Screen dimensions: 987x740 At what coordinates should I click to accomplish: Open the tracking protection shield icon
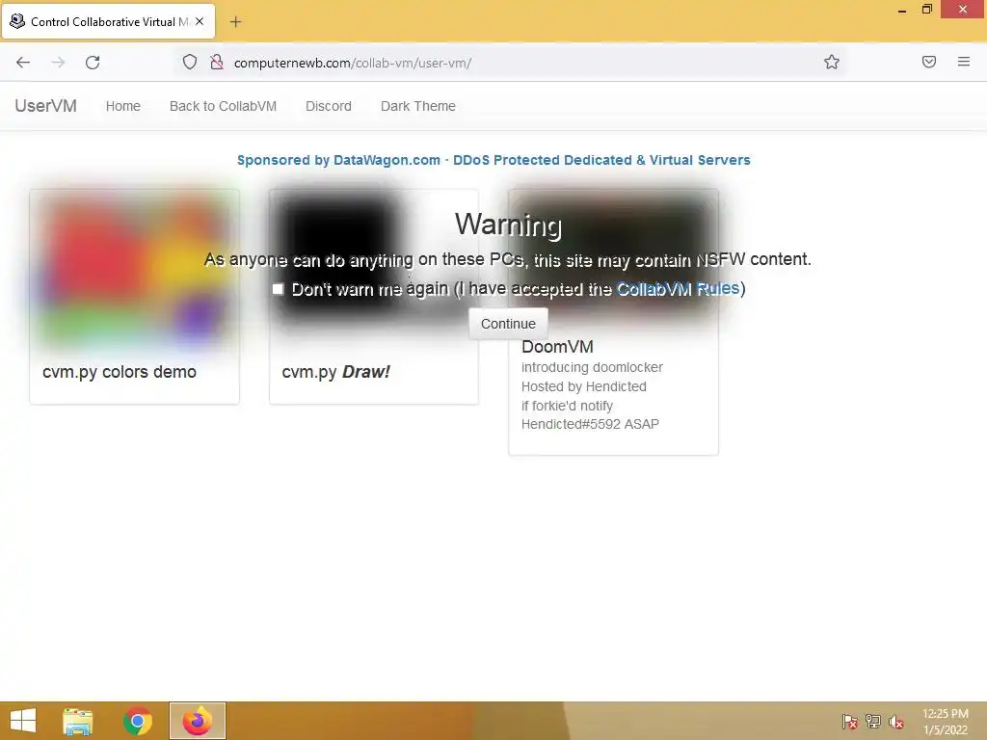tap(190, 62)
